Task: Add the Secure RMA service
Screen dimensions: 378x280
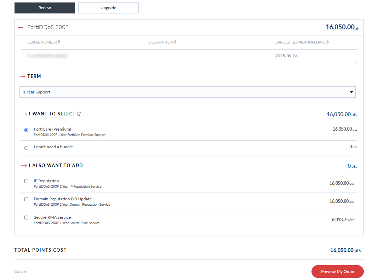Action: pos(26,217)
